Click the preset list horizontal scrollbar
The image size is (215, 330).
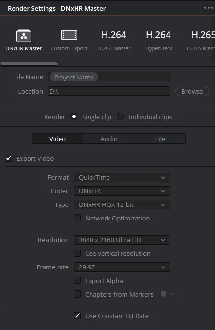[29, 63]
